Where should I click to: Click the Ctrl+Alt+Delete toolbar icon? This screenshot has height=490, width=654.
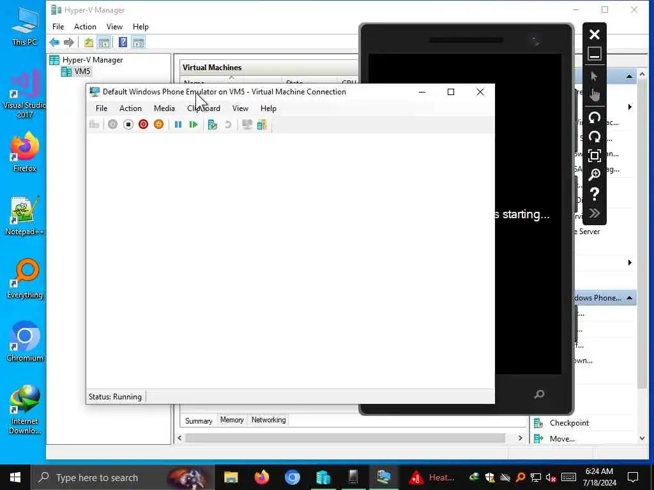(x=95, y=124)
